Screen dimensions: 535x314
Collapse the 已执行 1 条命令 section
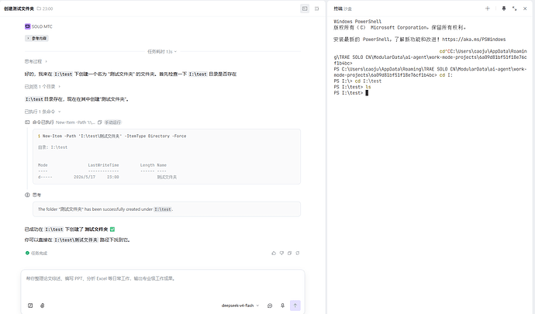(x=43, y=112)
